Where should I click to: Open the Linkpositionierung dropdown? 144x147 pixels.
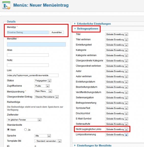[117, 135]
